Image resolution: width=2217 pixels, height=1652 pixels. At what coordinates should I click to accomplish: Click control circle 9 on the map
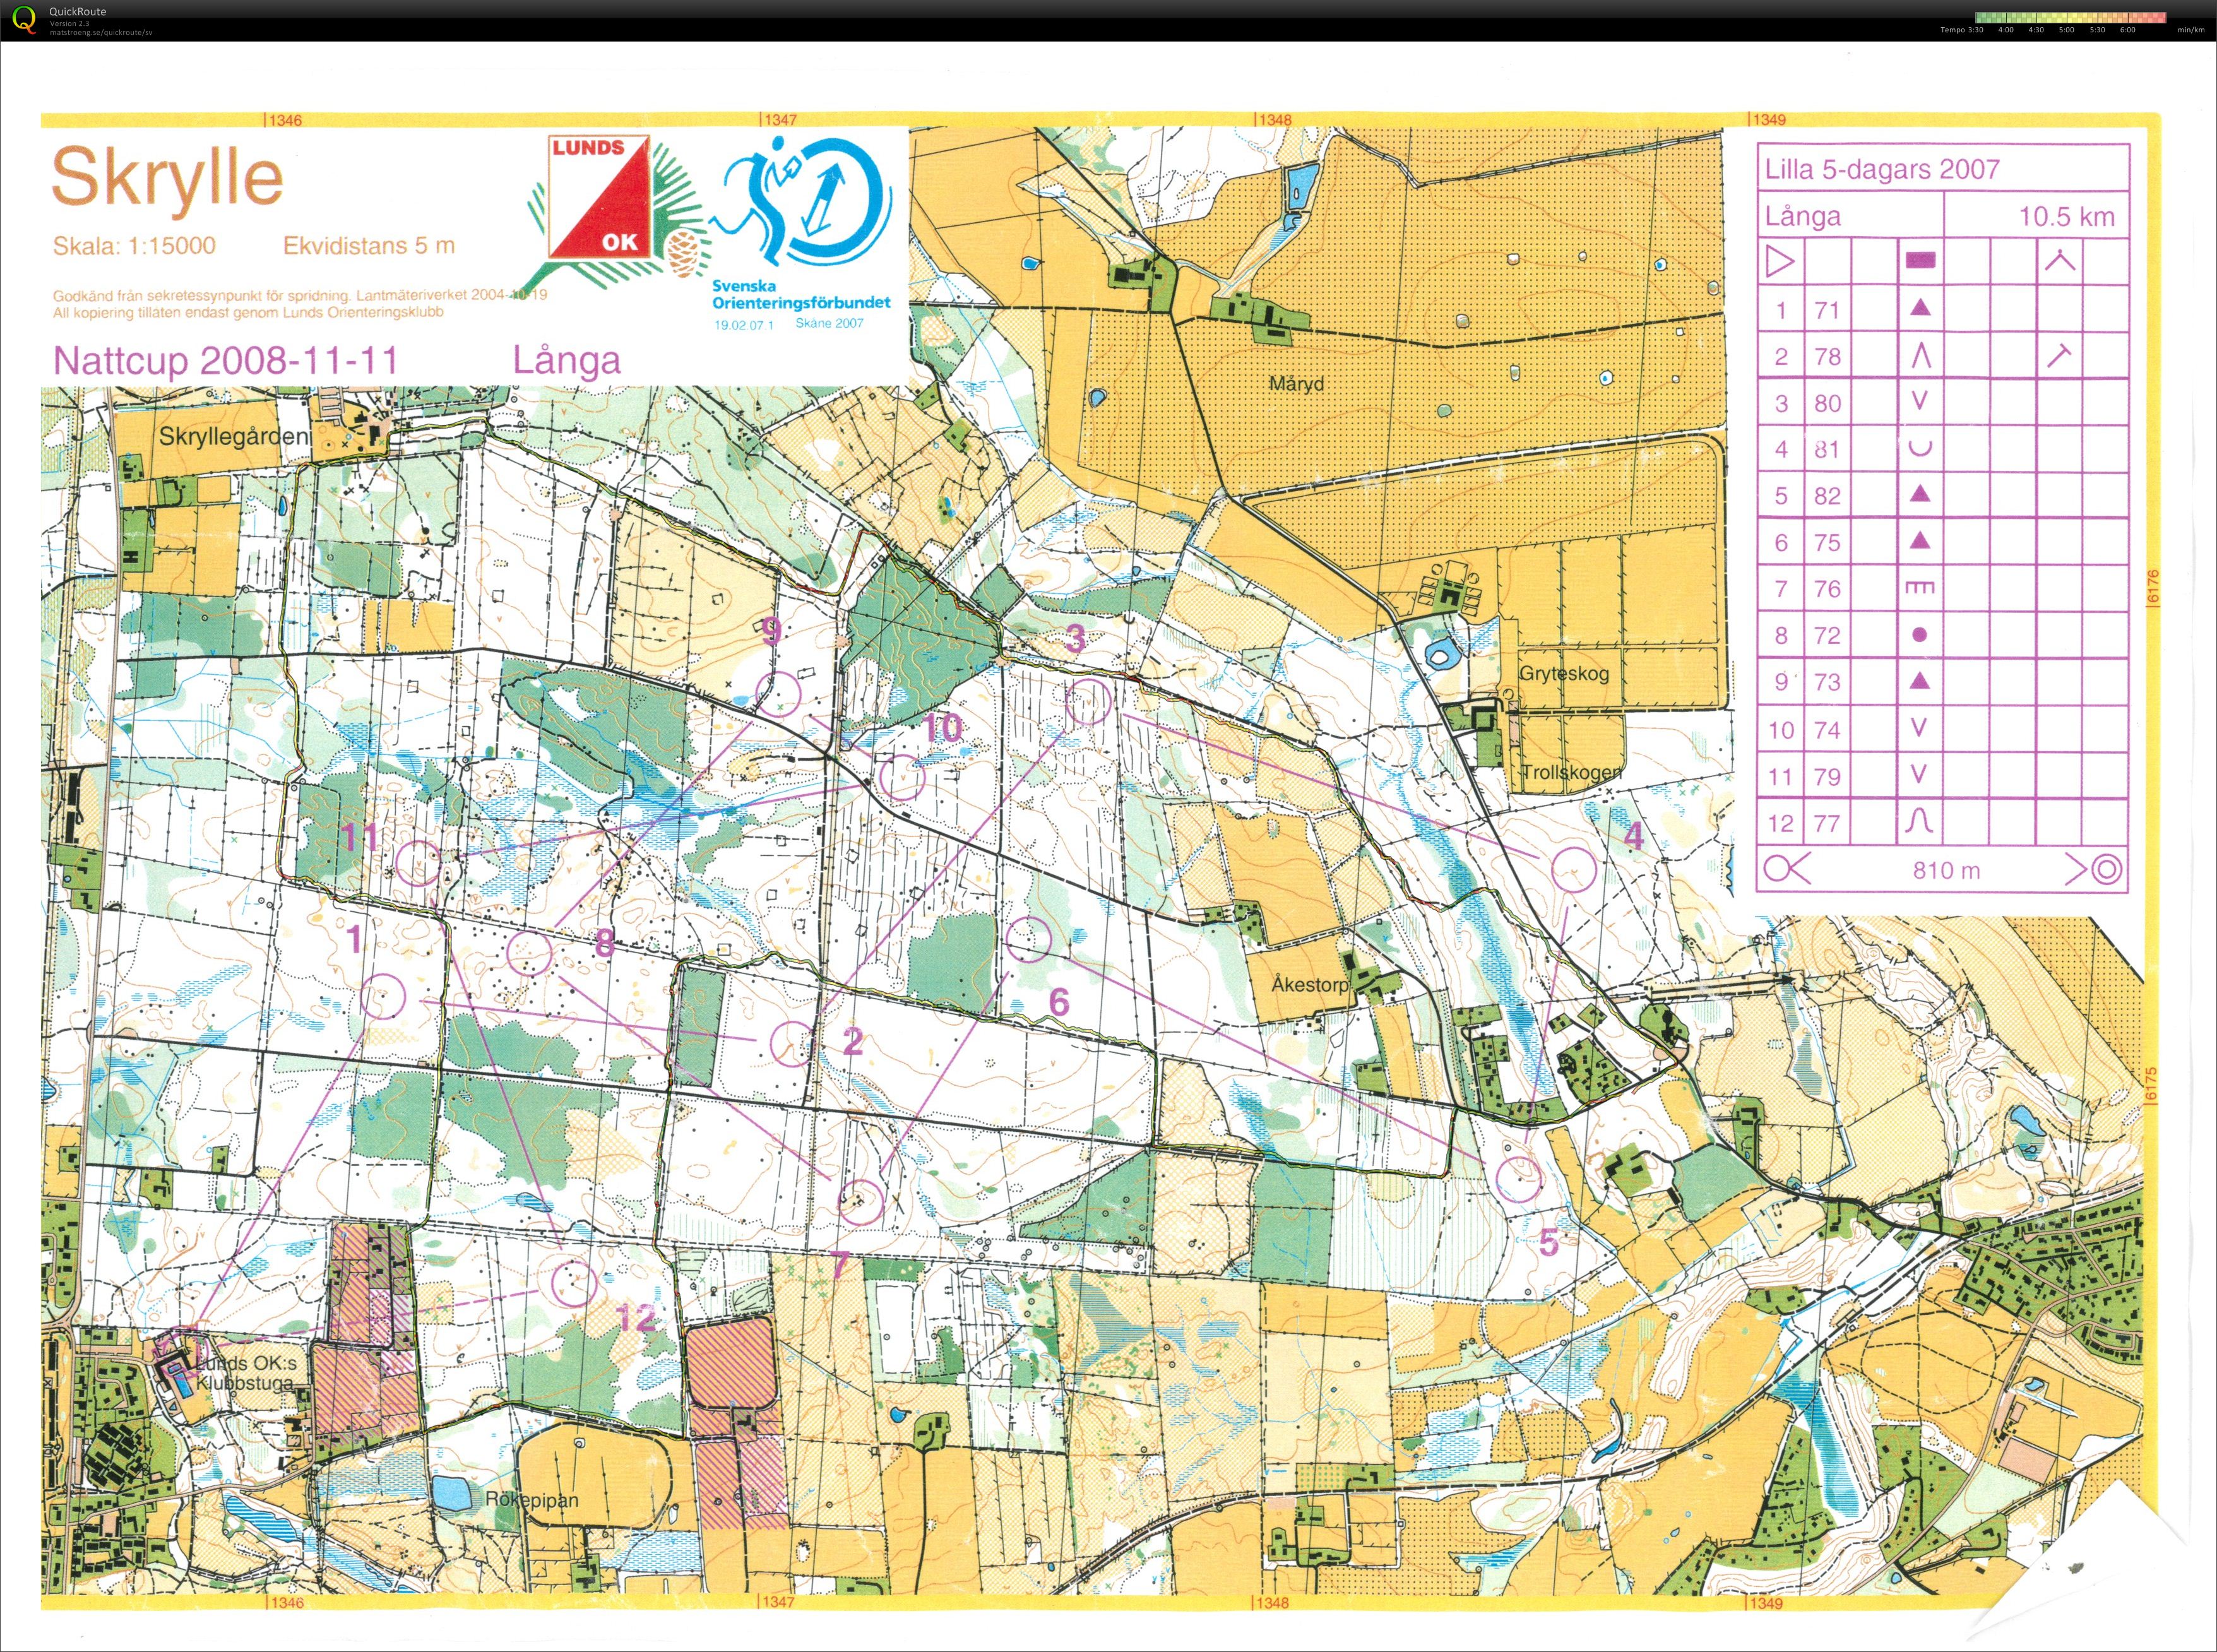coord(780,694)
